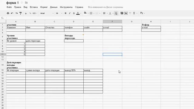Open the 123 number formats dropdown
The image size is (194, 109).
(x=35, y=13)
